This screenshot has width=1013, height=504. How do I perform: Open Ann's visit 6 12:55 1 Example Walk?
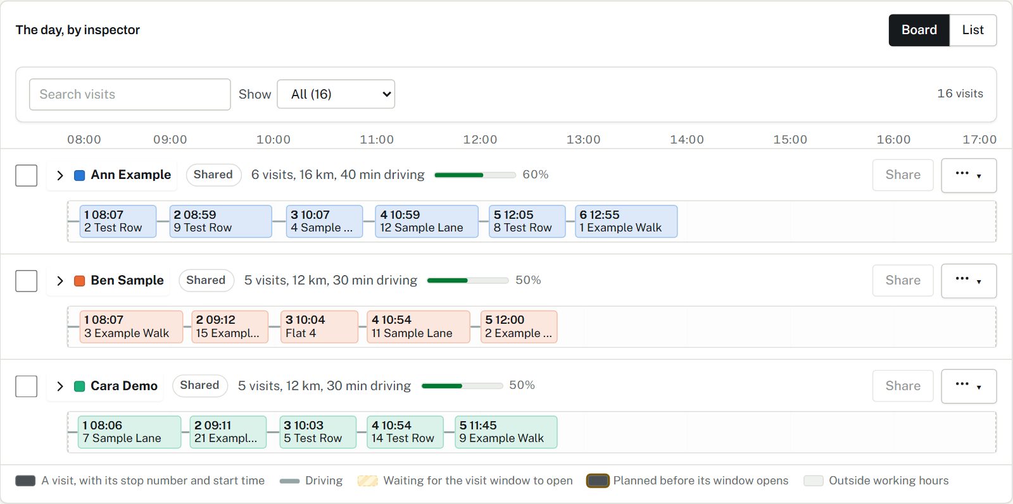pos(626,221)
